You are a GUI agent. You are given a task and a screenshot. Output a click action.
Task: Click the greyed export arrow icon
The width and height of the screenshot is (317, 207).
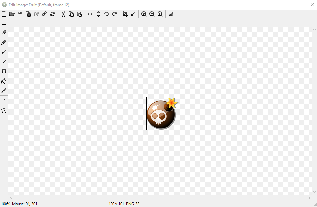pyautogui.click(x=36, y=14)
